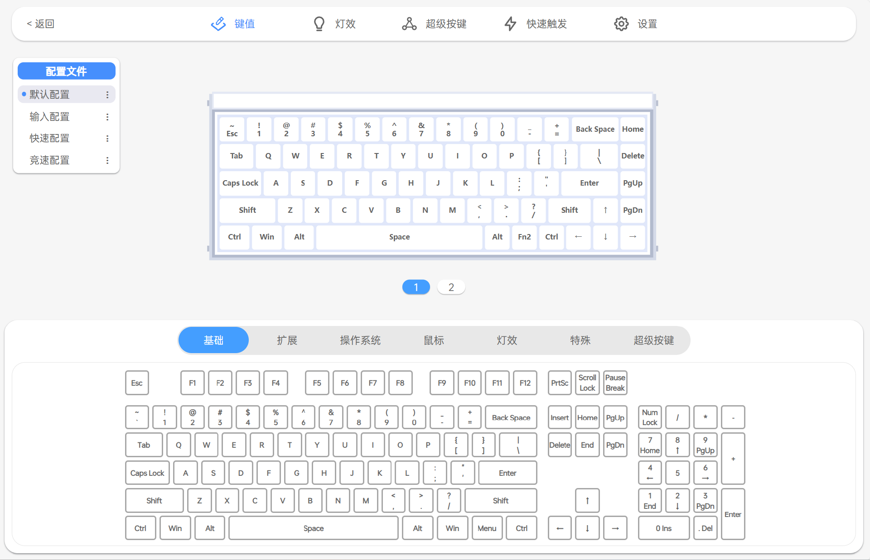Select right arrow key on device layout

[633, 237]
